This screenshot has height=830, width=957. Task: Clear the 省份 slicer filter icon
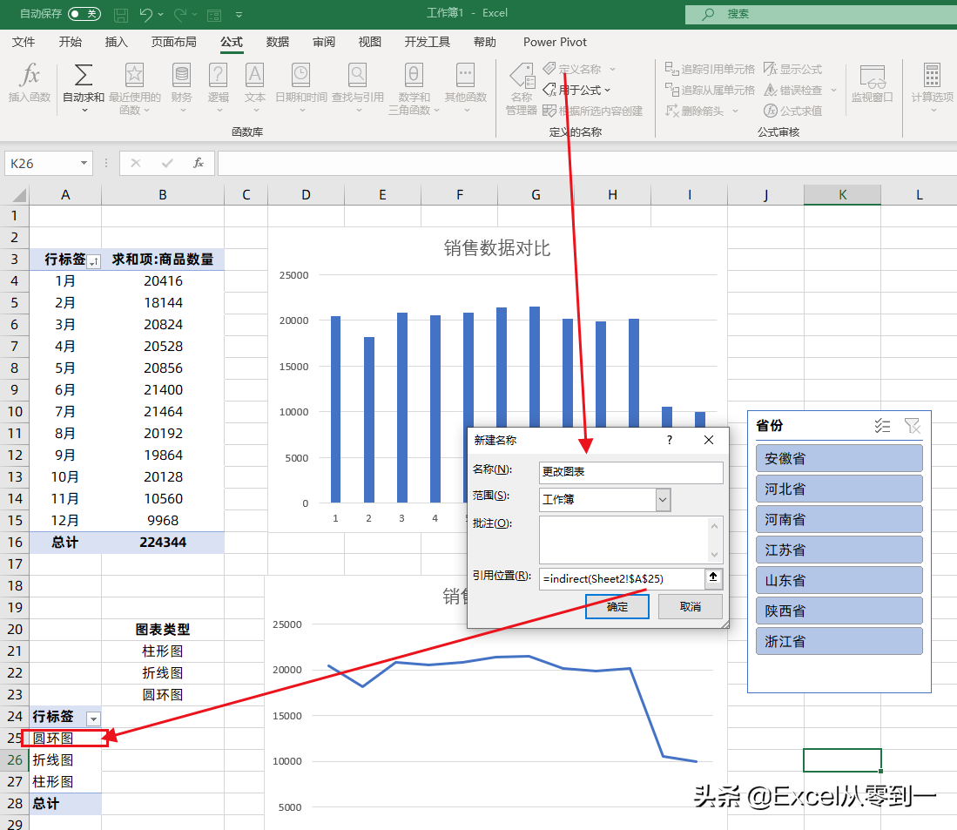[x=912, y=425]
